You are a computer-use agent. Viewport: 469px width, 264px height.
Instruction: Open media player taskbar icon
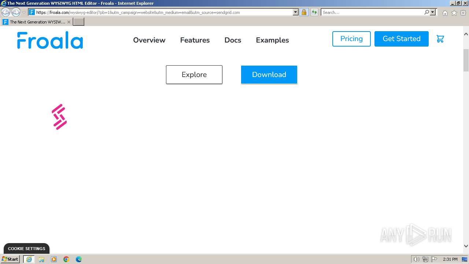[54, 259]
